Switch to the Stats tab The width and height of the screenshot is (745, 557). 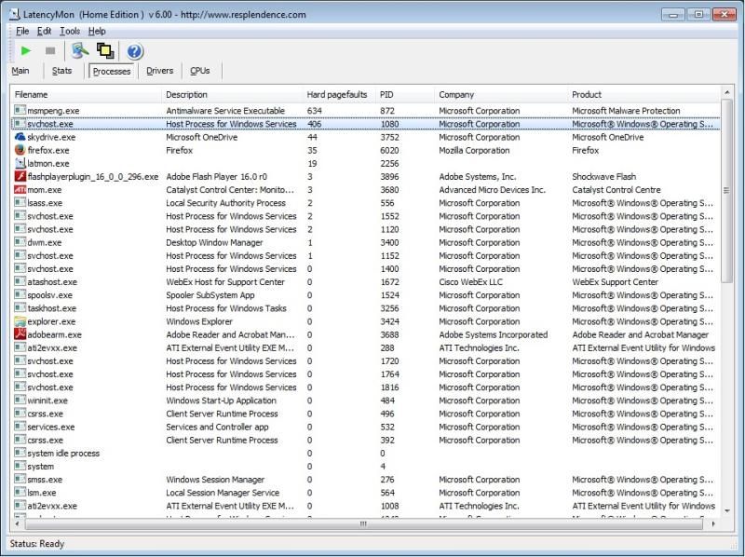(61, 71)
